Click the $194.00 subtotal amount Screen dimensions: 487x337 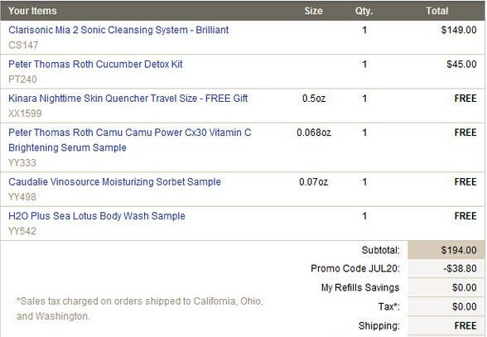click(x=459, y=250)
